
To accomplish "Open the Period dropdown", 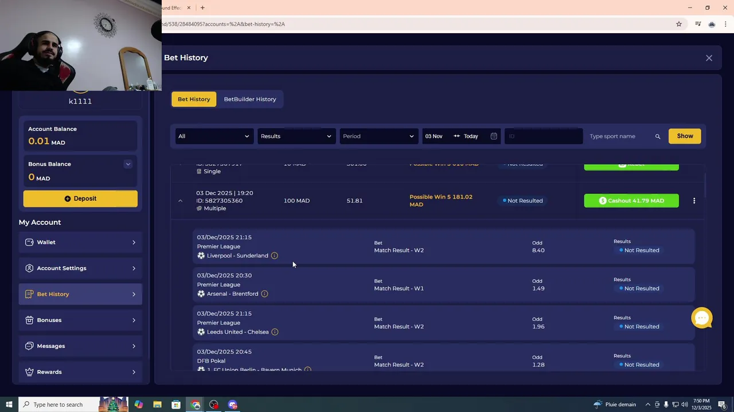I will [x=378, y=136].
